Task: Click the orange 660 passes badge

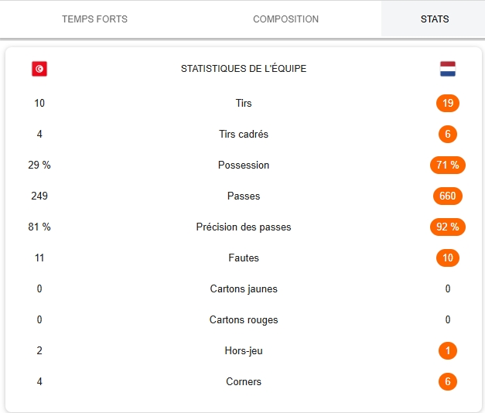Action: pyautogui.click(x=448, y=196)
